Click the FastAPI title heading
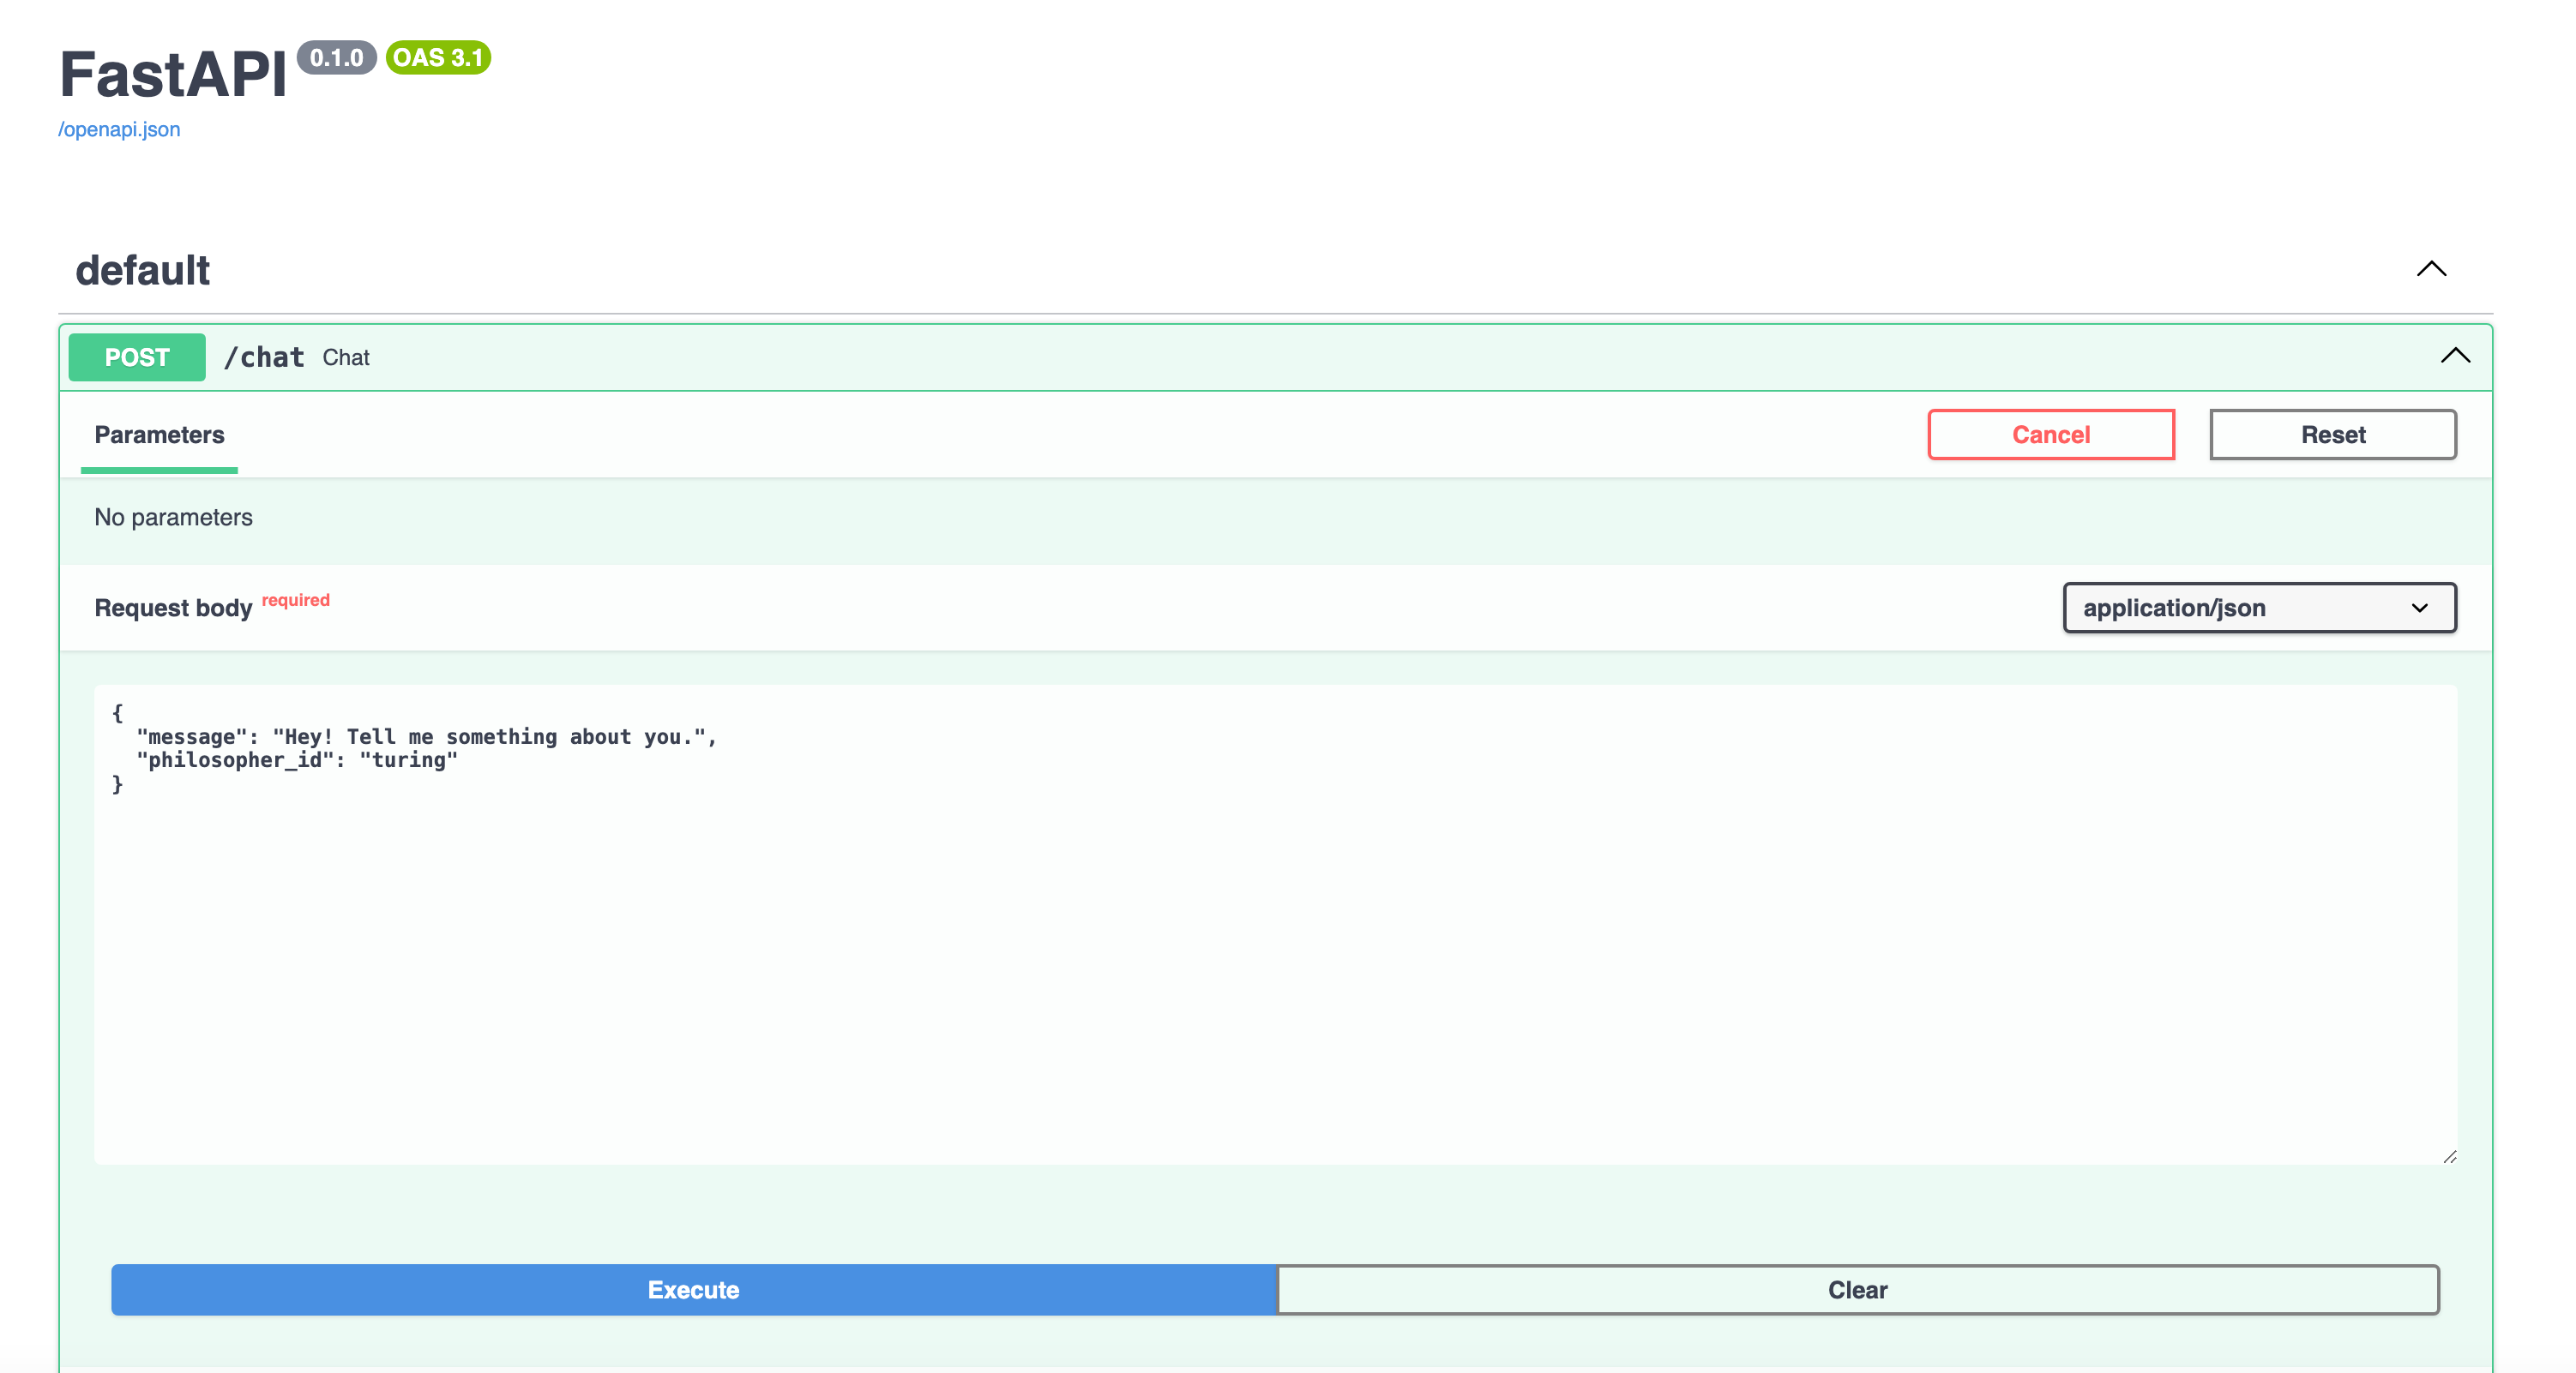2576x1373 pixels. (173, 74)
